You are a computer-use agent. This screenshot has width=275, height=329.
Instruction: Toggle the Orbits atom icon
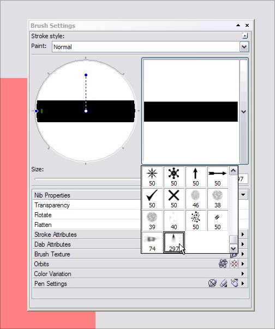click(223, 264)
